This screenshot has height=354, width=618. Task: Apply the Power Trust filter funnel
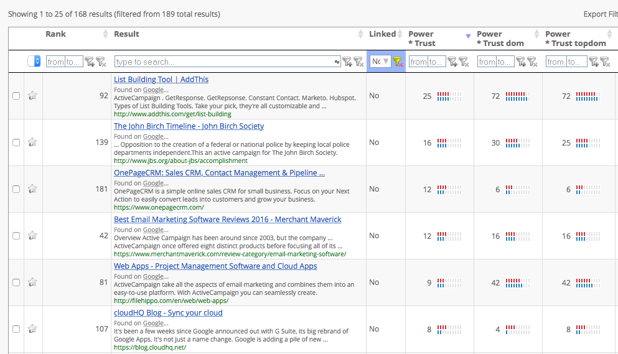452,62
